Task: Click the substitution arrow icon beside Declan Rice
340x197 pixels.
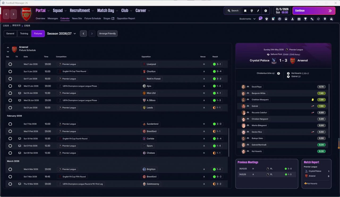Action: click(x=313, y=132)
